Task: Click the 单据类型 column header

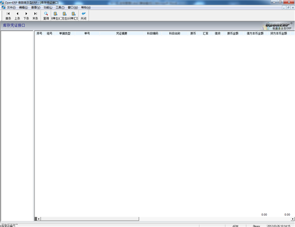Action: click(x=65, y=34)
